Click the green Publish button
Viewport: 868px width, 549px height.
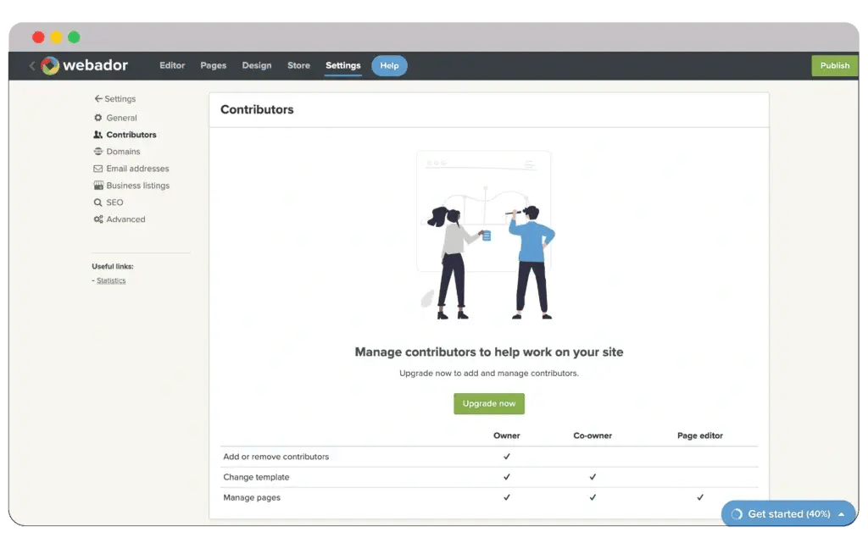pyautogui.click(x=834, y=65)
